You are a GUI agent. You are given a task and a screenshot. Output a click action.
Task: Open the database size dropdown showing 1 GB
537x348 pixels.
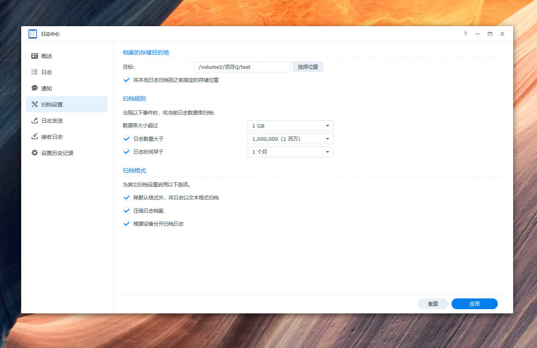(290, 126)
